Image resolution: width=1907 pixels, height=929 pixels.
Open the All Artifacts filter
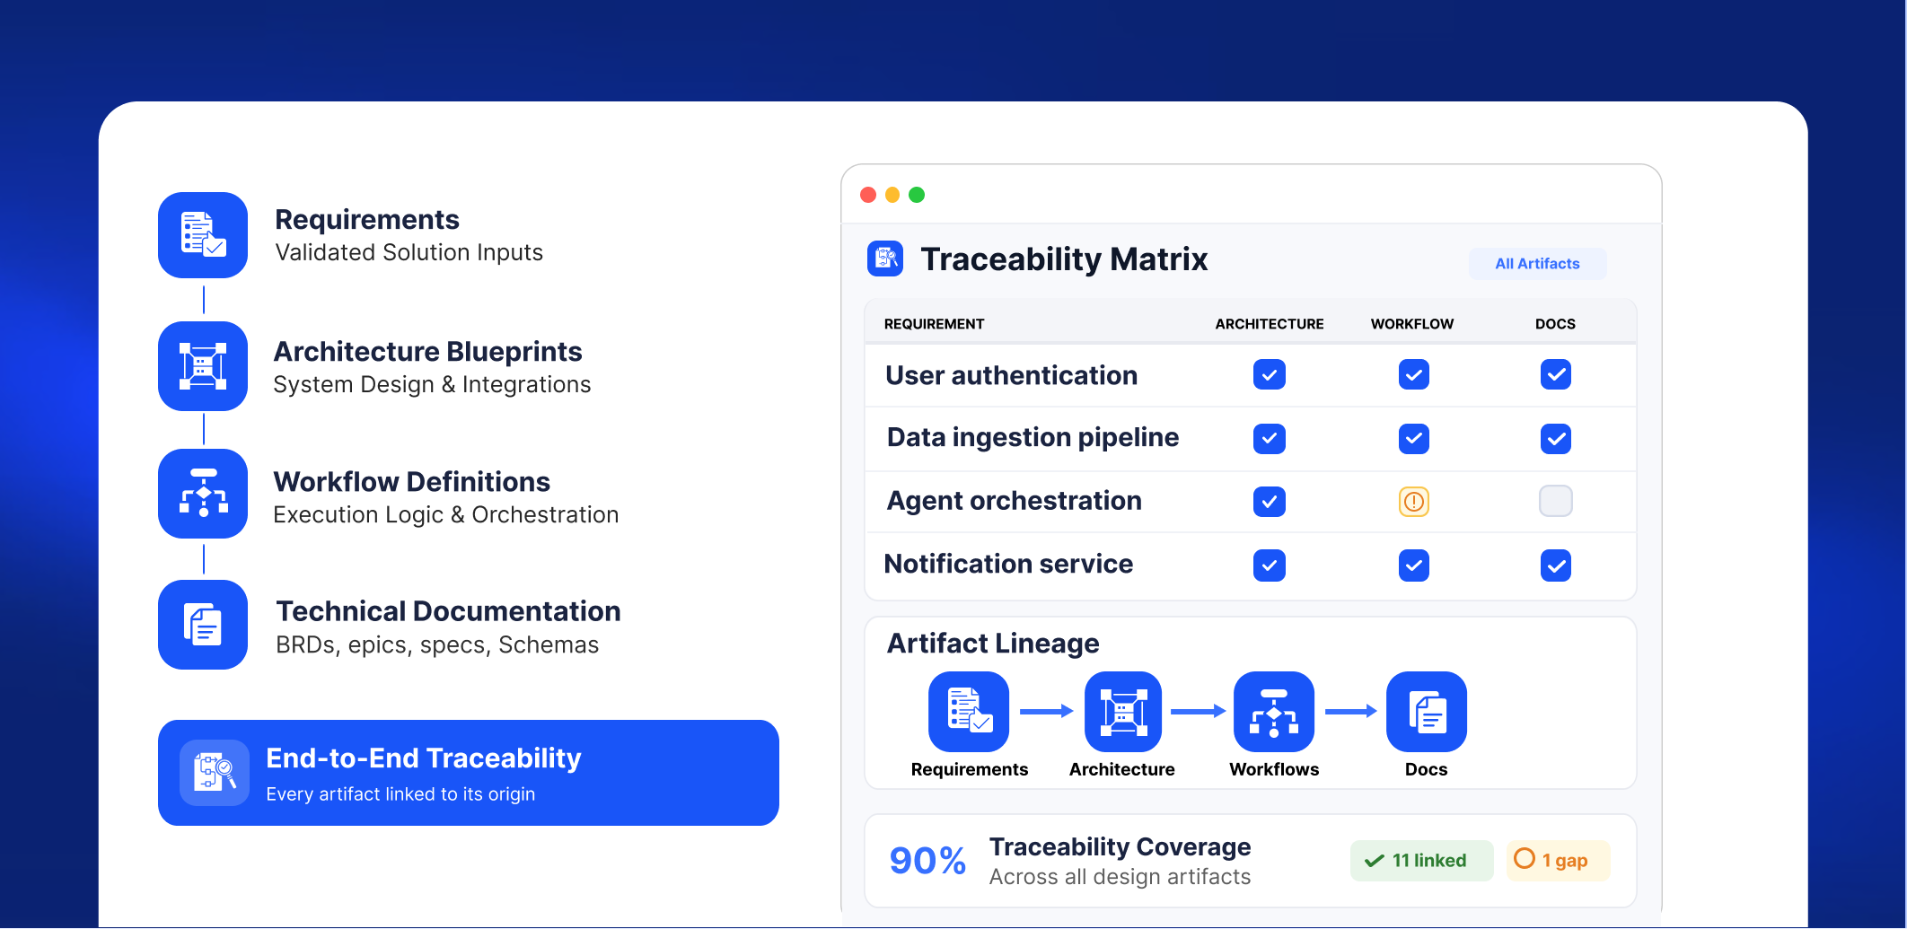(x=1537, y=264)
